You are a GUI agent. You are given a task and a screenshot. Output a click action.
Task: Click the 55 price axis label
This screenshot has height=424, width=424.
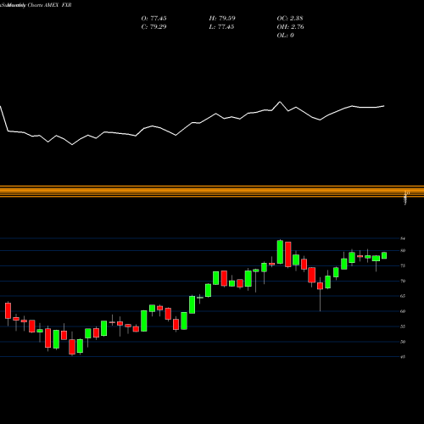403,326
